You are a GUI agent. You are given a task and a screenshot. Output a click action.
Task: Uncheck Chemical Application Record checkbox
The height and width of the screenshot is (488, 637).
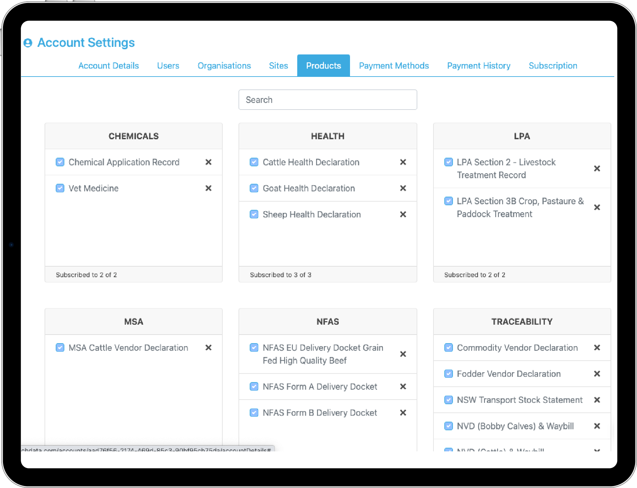[x=60, y=162]
